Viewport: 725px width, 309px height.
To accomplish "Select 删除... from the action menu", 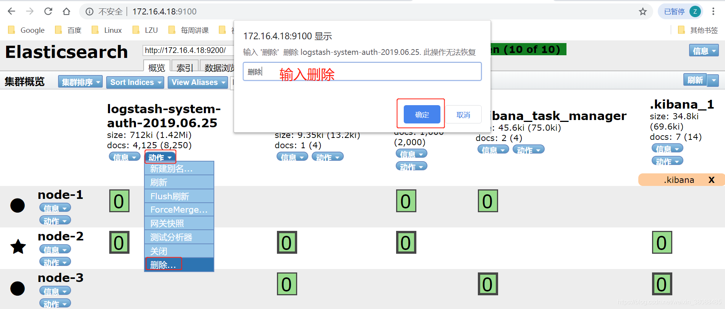I will [x=179, y=264].
